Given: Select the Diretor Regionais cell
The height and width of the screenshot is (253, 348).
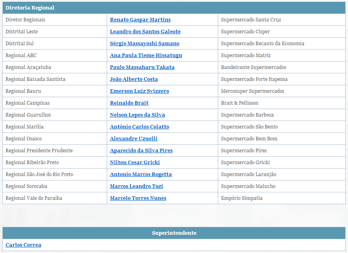Looking at the screenshot, I should pyautogui.click(x=55, y=20).
